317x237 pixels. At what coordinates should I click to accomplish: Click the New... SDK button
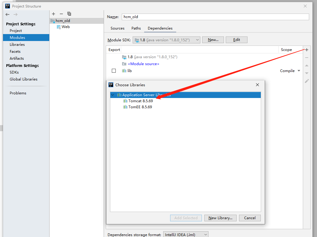pyautogui.click(x=213, y=40)
